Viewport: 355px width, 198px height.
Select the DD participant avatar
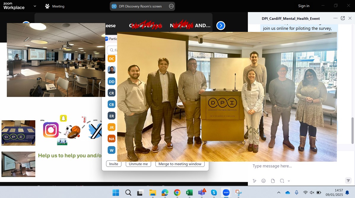[112, 82]
